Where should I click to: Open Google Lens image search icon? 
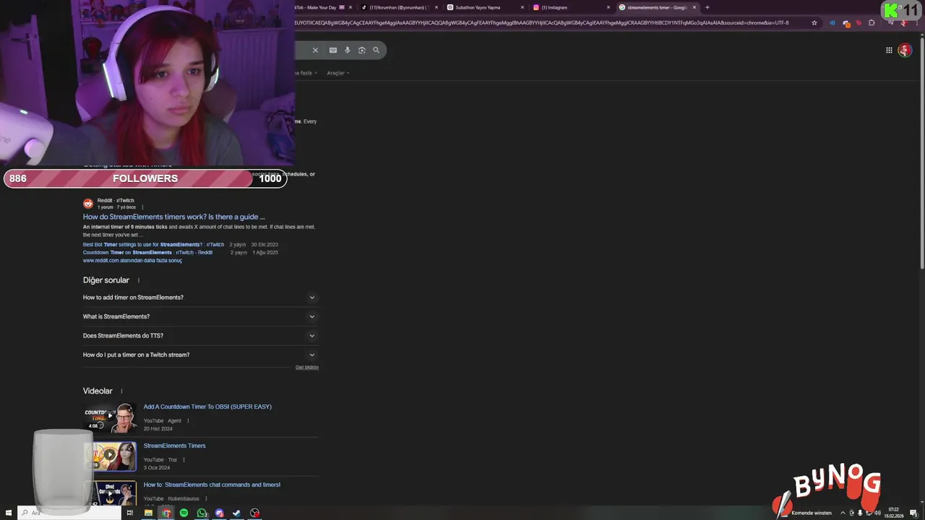coord(362,50)
